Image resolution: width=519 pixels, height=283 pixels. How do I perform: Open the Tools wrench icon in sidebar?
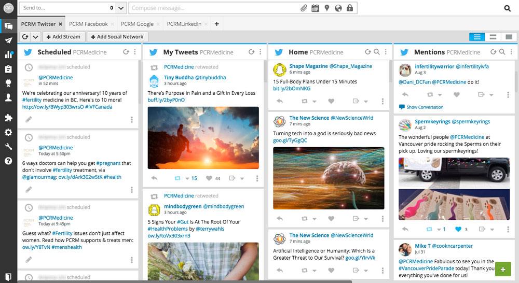point(8,147)
